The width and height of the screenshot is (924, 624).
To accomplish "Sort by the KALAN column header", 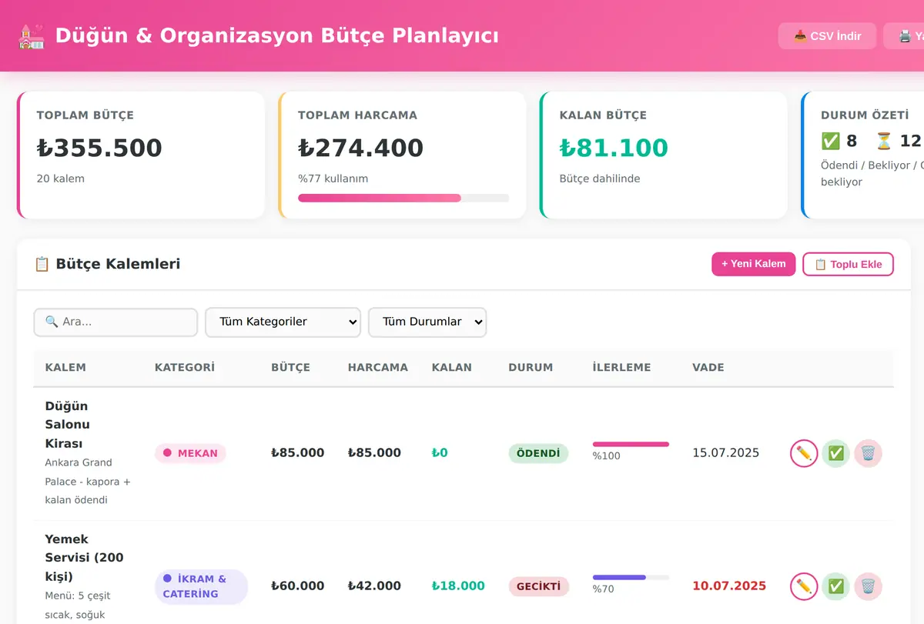I will coord(452,368).
